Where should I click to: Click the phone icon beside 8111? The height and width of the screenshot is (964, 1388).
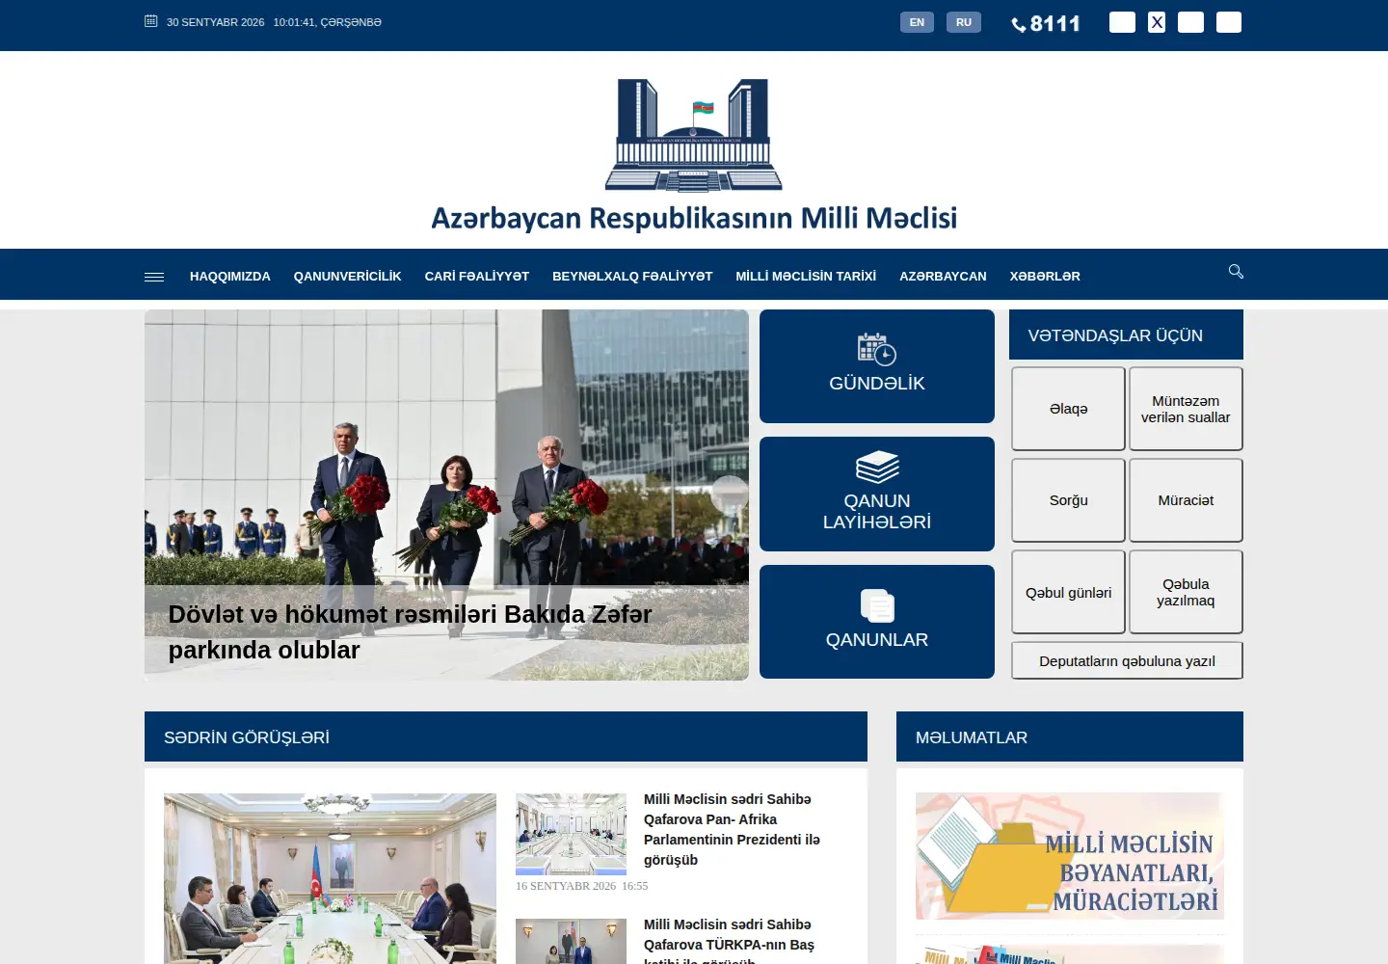click(x=1019, y=25)
